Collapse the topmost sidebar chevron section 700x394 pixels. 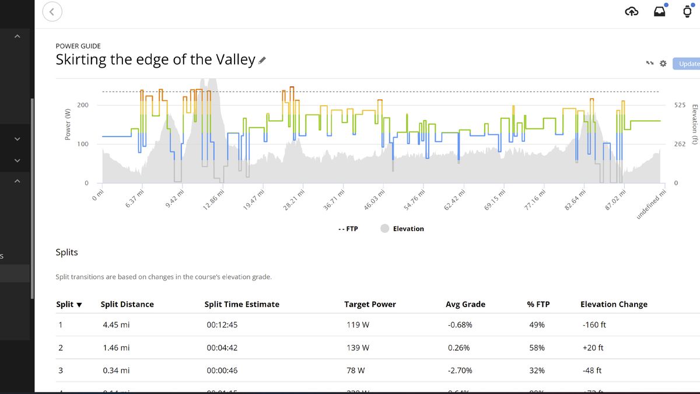point(17,36)
